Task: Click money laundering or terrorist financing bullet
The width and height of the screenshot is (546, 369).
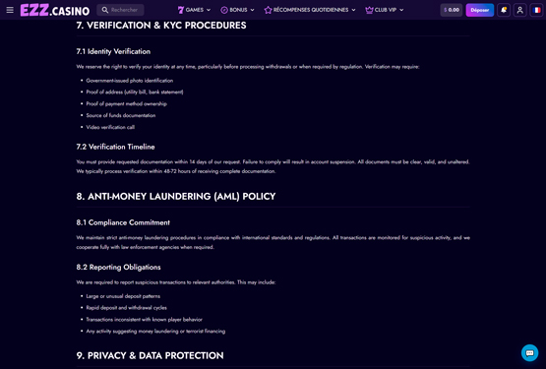Action: 155,331
